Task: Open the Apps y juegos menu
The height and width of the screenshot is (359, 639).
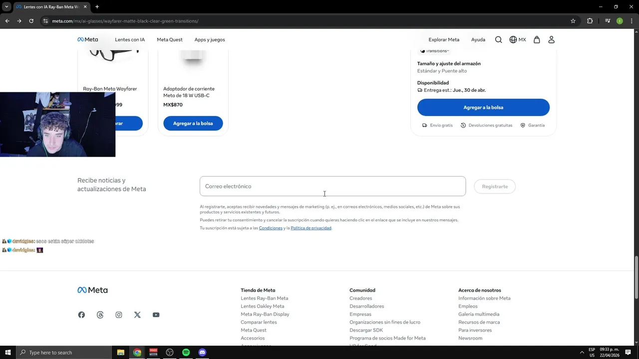Action: tap(210, 39)
